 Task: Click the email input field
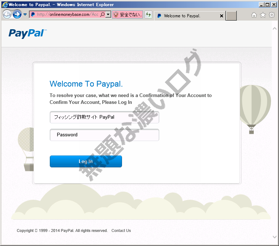click(104, 117)
